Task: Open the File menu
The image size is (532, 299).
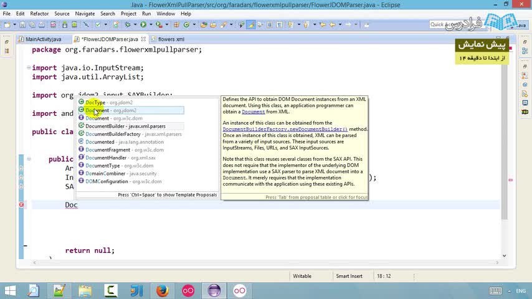Action: click(x=6, y=14)
